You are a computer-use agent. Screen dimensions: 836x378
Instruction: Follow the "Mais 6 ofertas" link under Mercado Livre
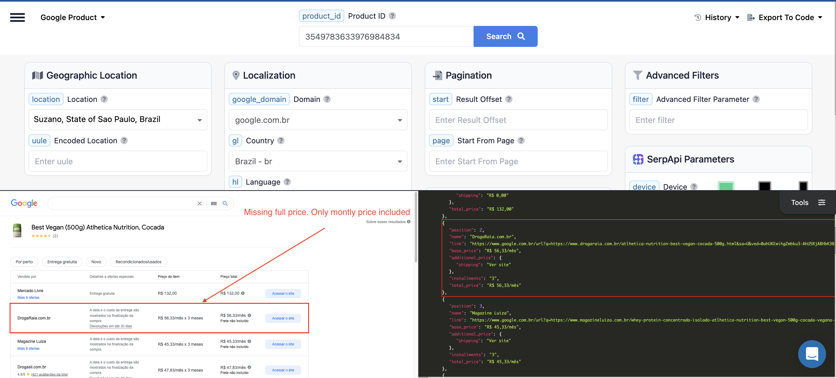(x=28, y=297)
